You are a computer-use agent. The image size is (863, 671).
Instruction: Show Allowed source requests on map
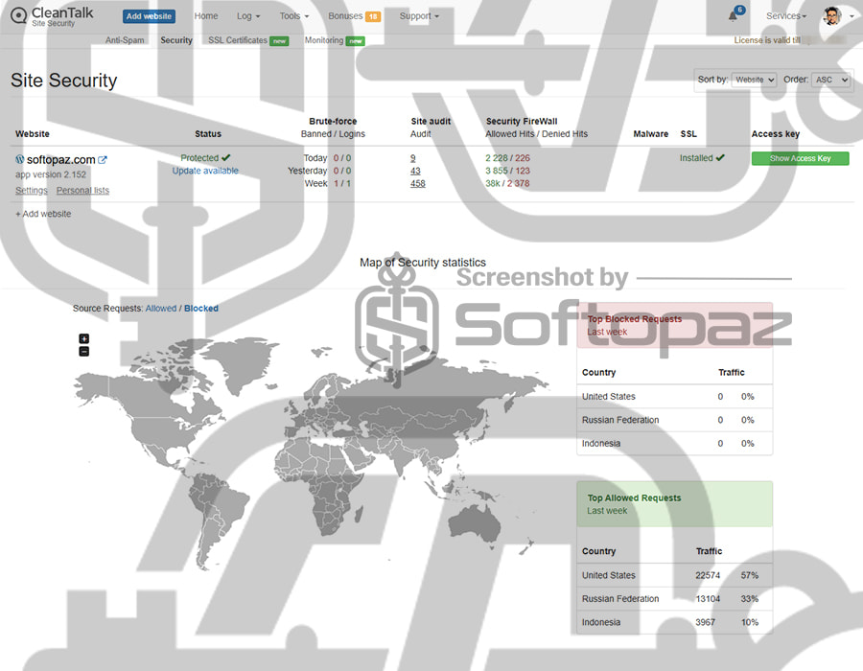tap(161, 309)
